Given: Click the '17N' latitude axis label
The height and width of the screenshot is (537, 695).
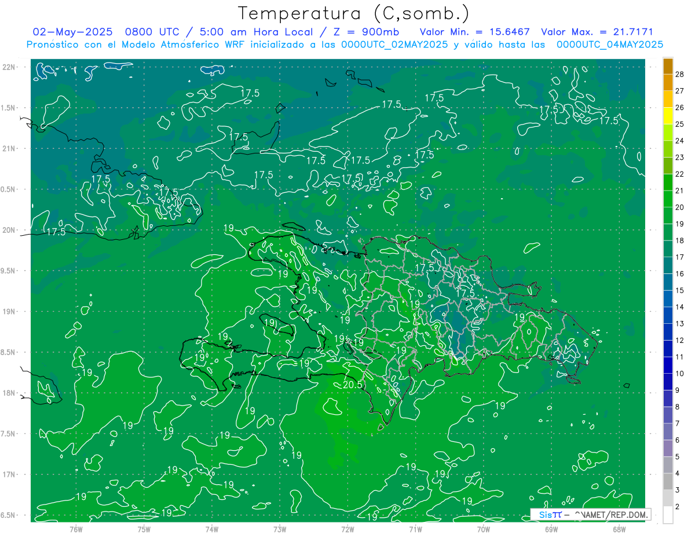Looking at the screenshot, I should click(x=9, y=474).
